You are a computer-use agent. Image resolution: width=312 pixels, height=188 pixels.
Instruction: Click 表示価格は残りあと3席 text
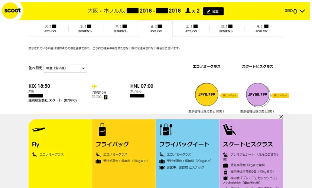[257, 111]
